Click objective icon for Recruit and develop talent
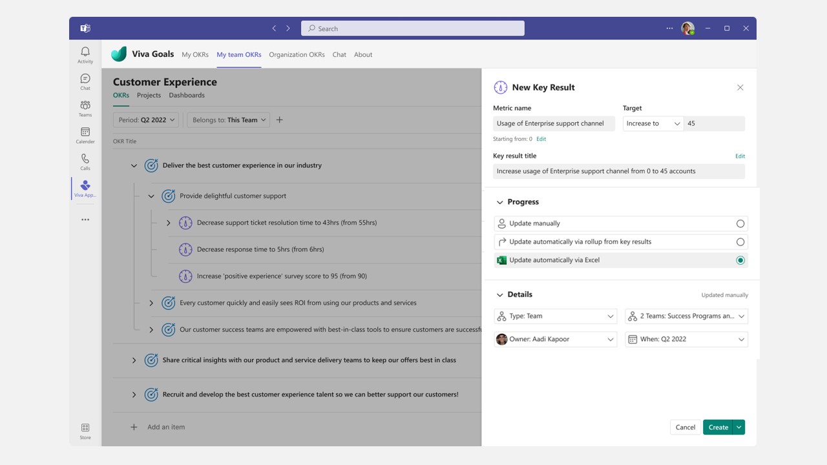This screenshot has height=465, width=827. coord(151,394)
